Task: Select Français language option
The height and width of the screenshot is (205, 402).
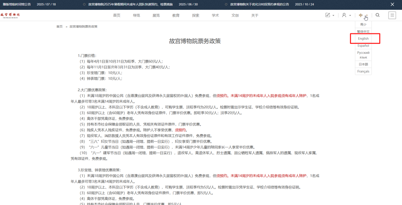Action: click(363, 71)
